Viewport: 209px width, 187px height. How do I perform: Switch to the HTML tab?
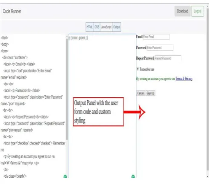[90, 27]
